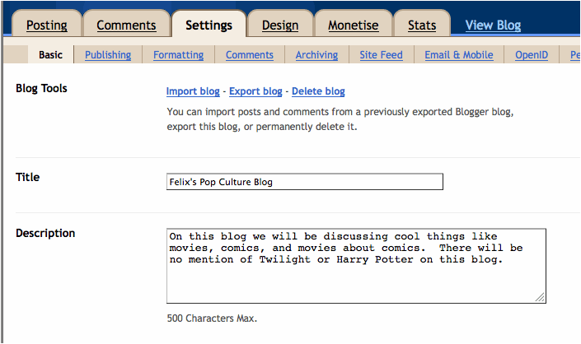Click inside the Description text area
Screen dimensions: 581x344
[355, 266]
